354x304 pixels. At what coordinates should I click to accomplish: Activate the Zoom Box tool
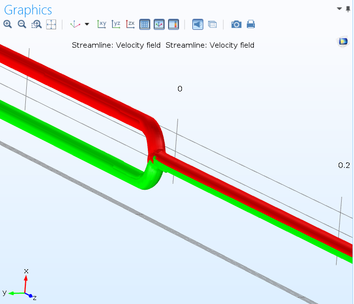pyautogui.click(x=37, y=24)
